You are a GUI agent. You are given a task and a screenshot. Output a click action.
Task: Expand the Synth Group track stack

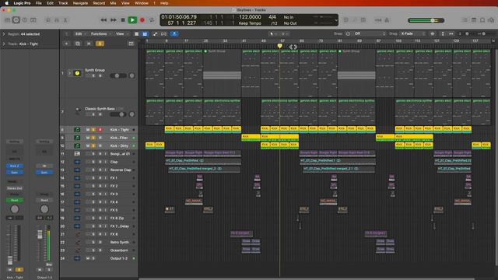69,73
